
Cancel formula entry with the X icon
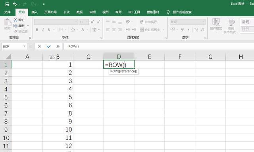click(40, 47)
